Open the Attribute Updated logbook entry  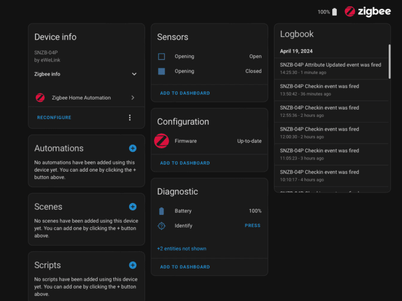click(x=331, y=68)
